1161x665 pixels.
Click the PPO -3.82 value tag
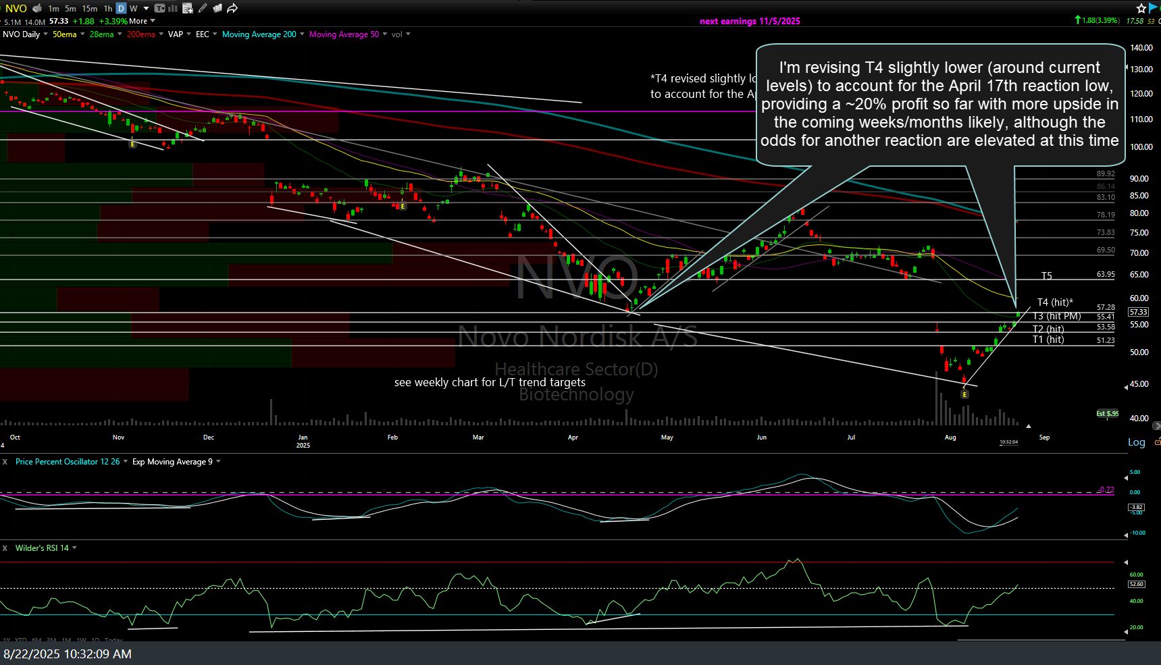pyautogui.click(x=1136, y=507)
